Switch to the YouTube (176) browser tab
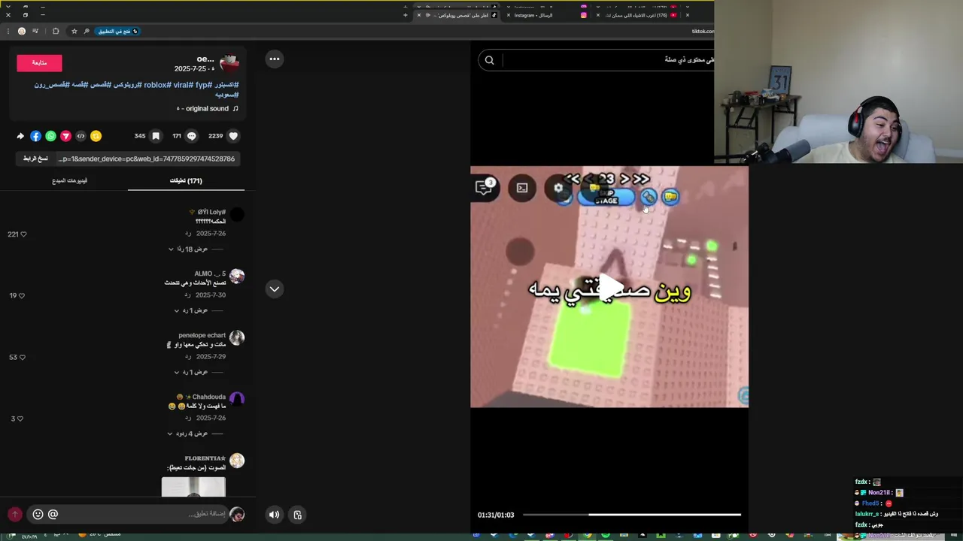 click(638, 15)
